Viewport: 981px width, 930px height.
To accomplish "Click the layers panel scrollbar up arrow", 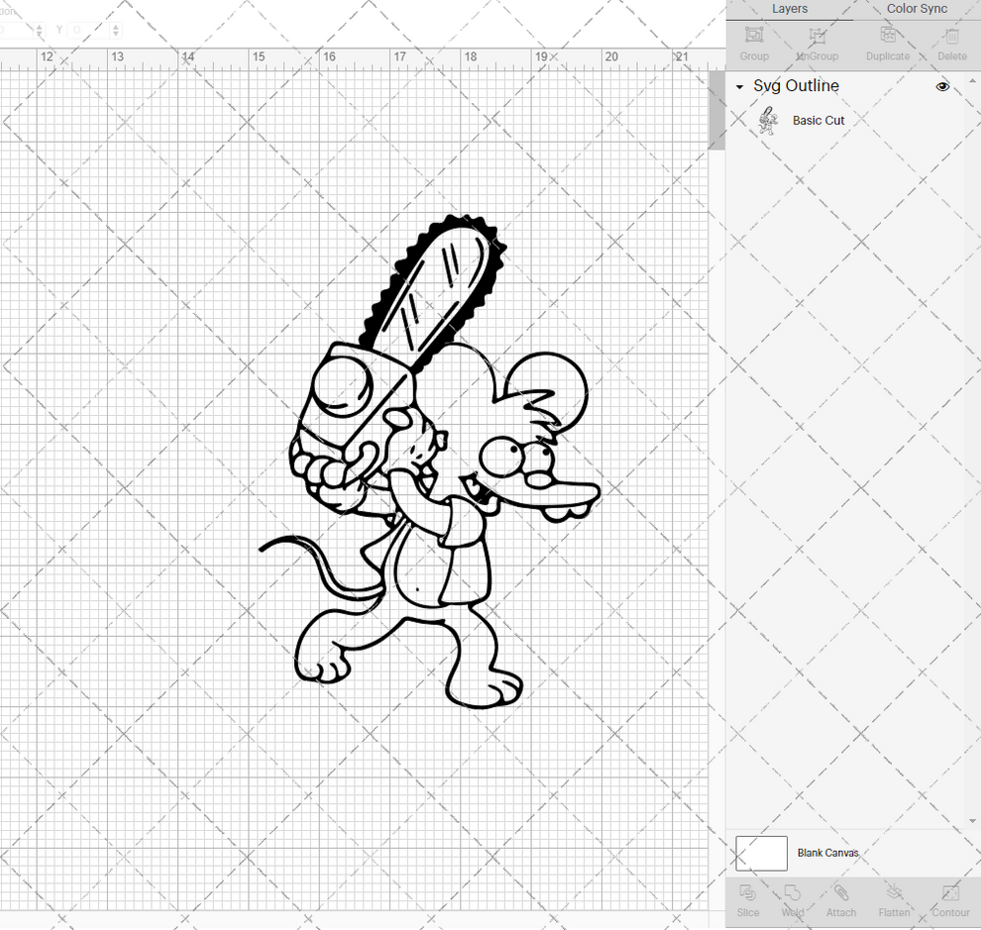I will point(972,80).
